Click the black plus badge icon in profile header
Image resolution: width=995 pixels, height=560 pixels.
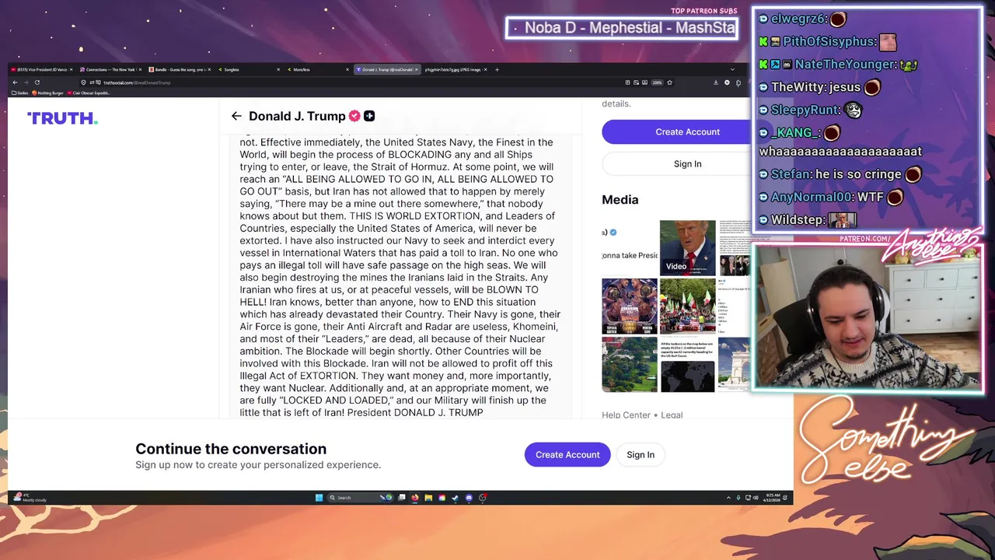tap(369, 116)
